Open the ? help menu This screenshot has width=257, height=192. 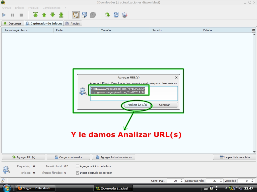tap(65, 8)
